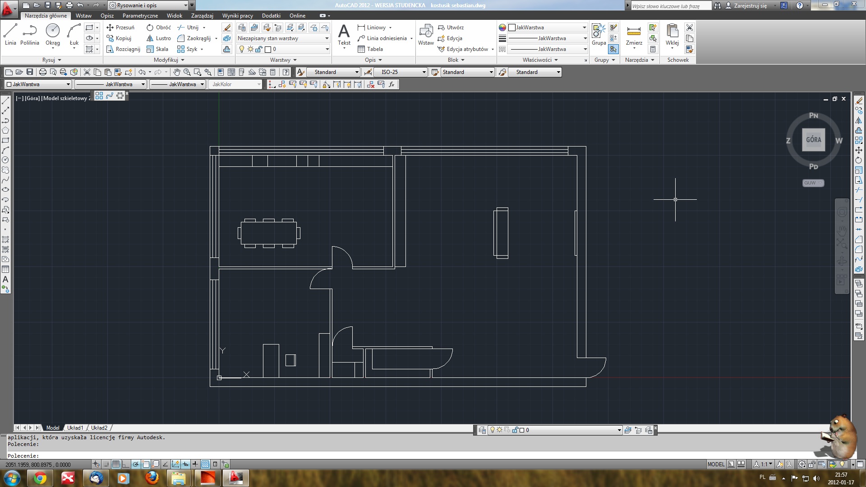Select the Linia (Line) tool

(10, 32)
